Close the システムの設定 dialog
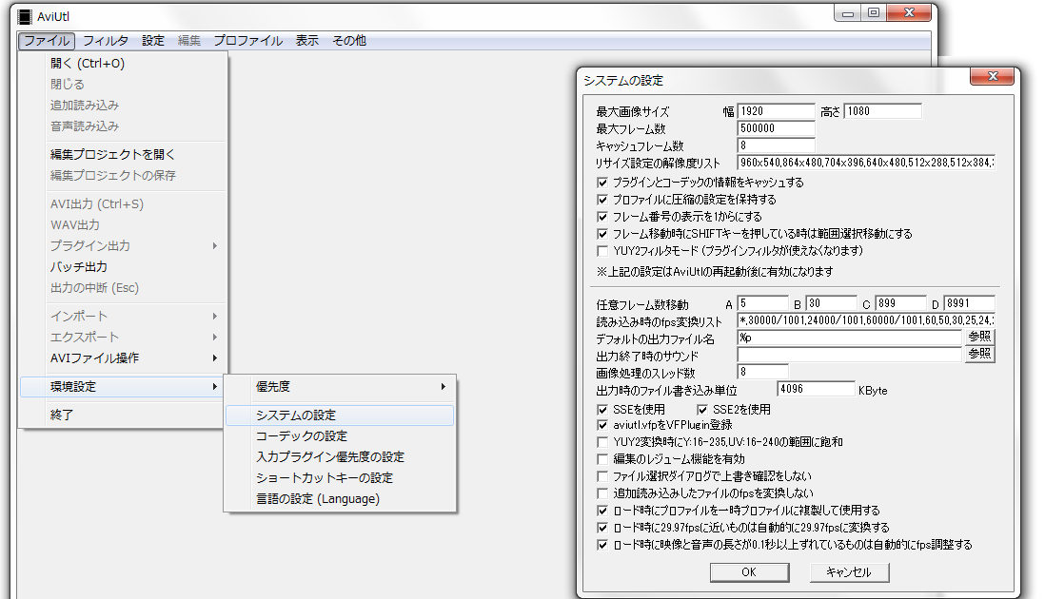This screenshot has height=599, width=1045. [992, 76]
